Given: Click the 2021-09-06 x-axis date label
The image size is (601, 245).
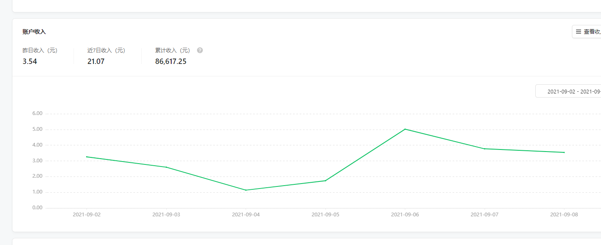Looking at the screenshot, I should point(405,215).
